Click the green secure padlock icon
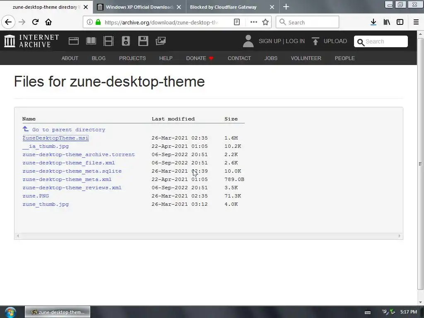 (98, 22)
